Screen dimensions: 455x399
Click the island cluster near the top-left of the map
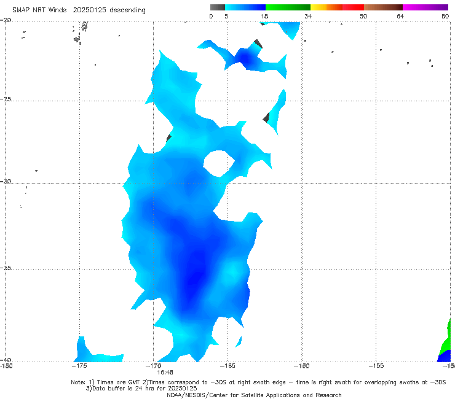81,33
